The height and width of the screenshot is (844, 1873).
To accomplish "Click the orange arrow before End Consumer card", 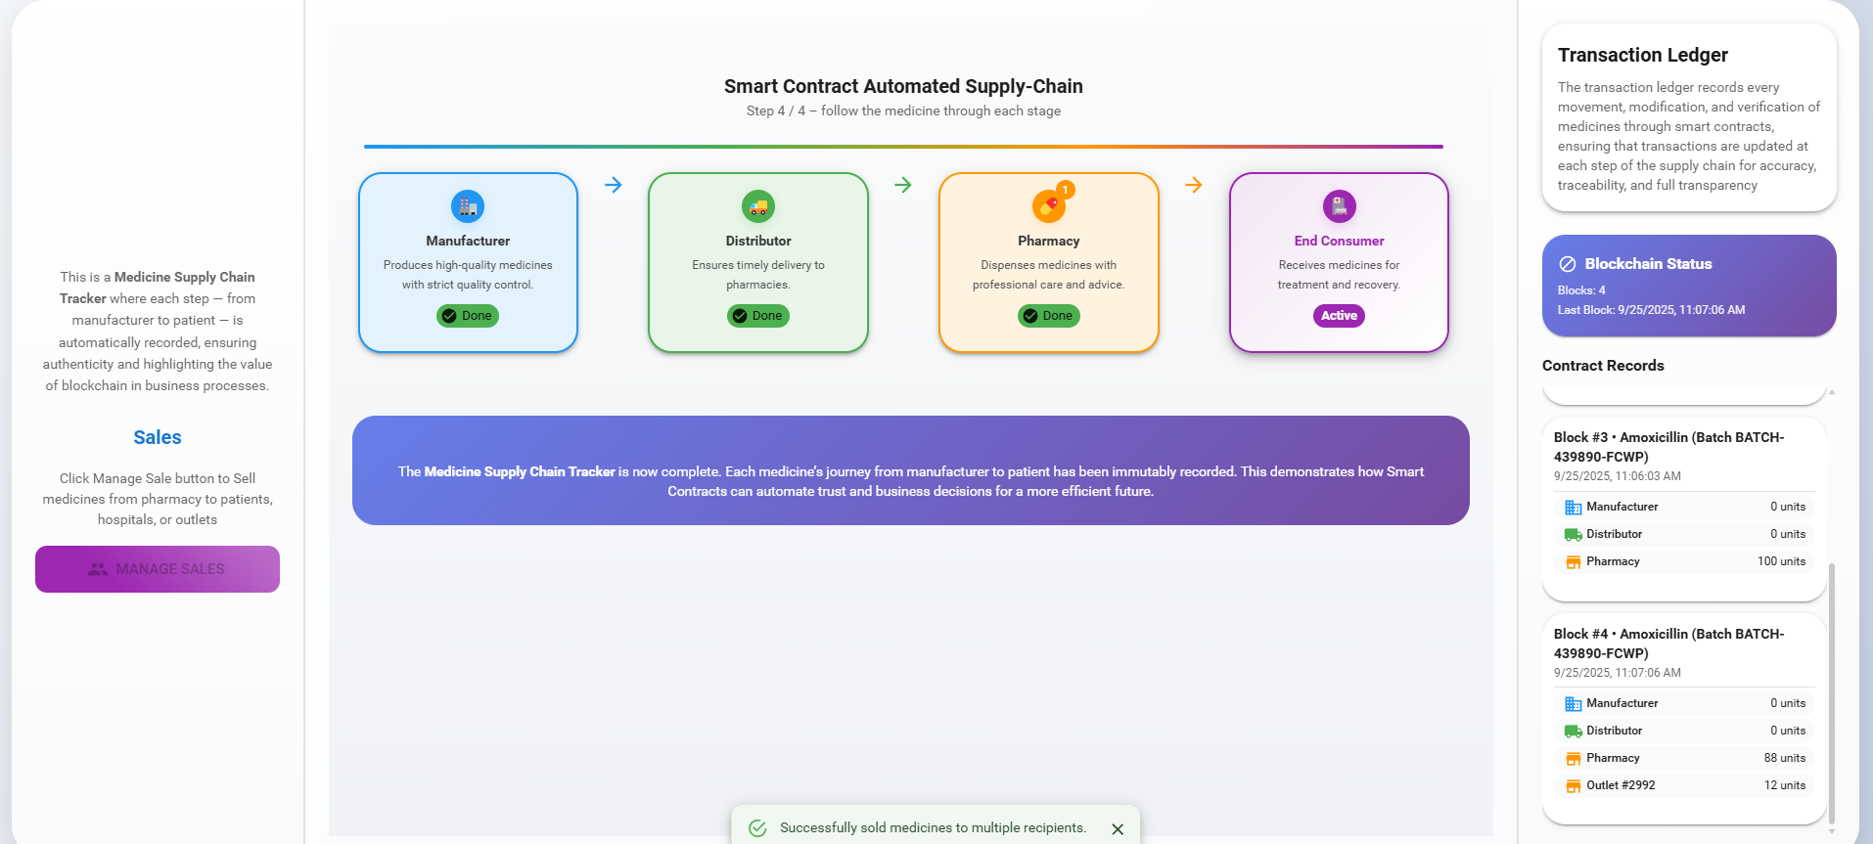I will click(x=1194, y=185).
